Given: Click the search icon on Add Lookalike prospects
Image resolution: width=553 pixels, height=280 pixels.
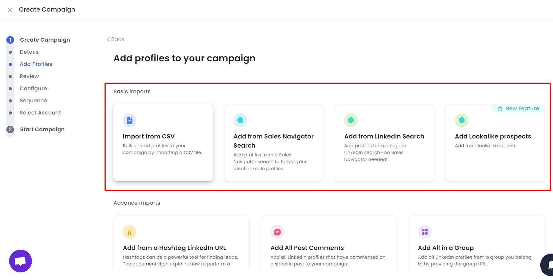Looking at the screenshot, I should point(462,120).
